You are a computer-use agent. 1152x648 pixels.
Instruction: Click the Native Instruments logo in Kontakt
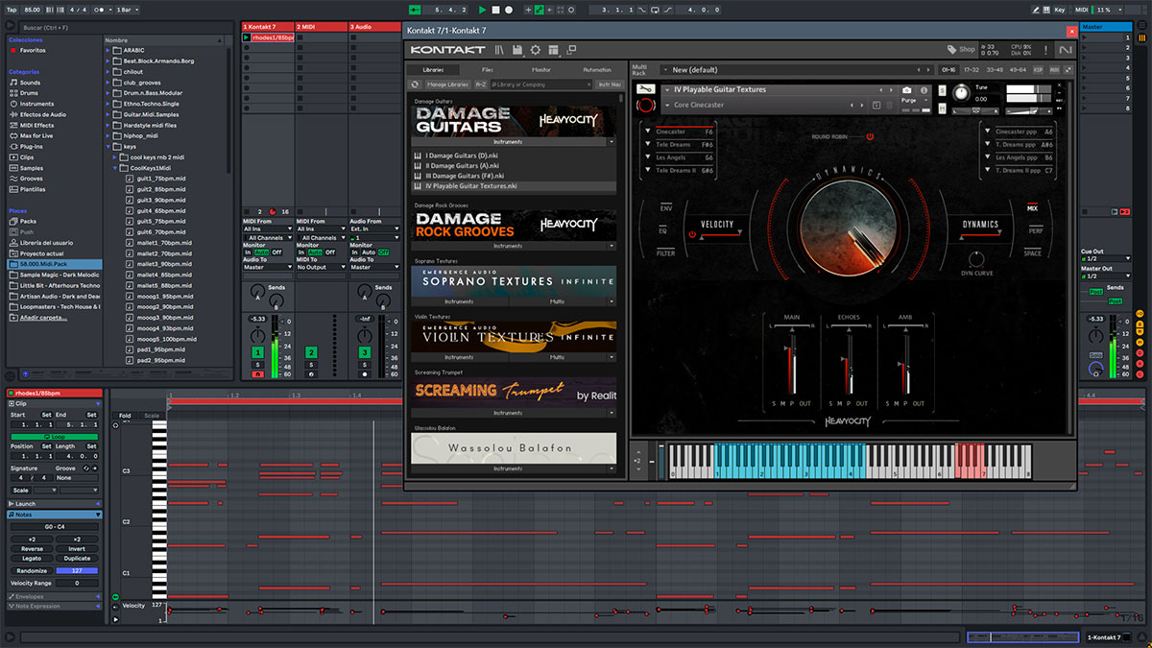(x=1065, y=50)
